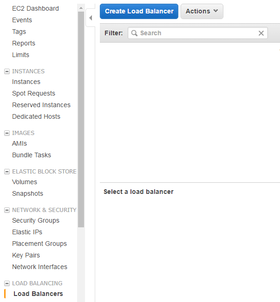280x302 pixels.
Task: Open Volumes under Elastic Block Store
Action: 25,182
